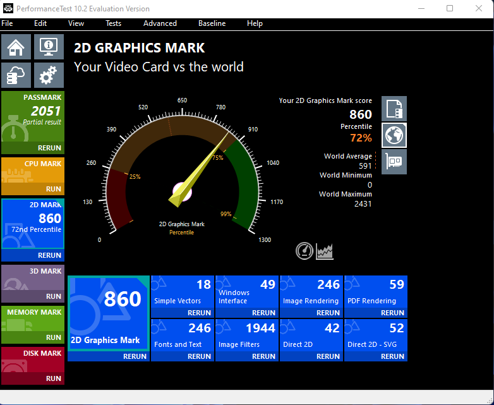
Task: Select the Windows Interface 49 tile
Action: pos(247,291)
